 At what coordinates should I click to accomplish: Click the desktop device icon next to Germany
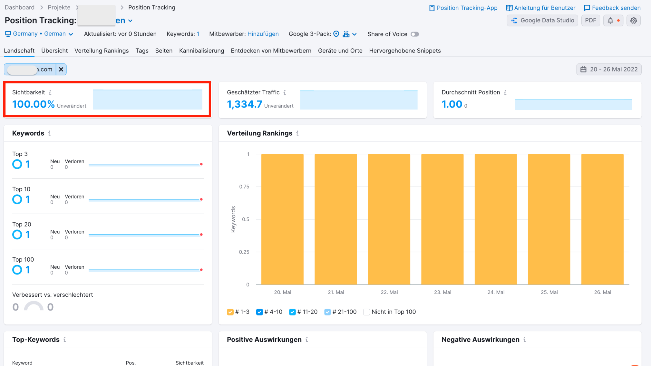(8, 34)
